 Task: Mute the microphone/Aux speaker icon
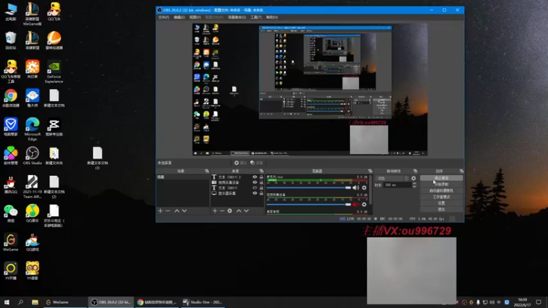356,188
